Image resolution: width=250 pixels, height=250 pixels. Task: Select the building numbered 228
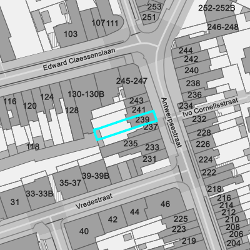tap(204, 132)
